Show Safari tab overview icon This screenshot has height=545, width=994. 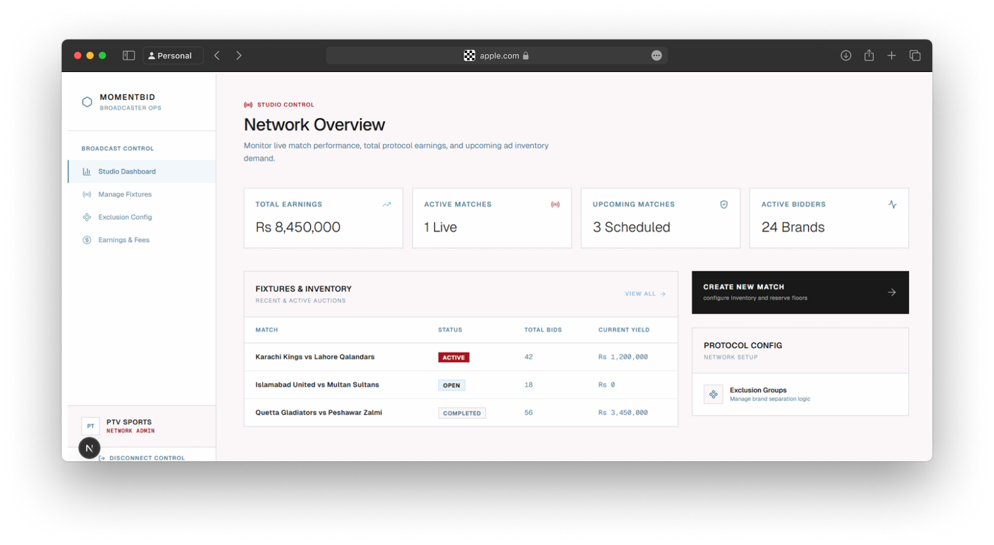[915, 55]
